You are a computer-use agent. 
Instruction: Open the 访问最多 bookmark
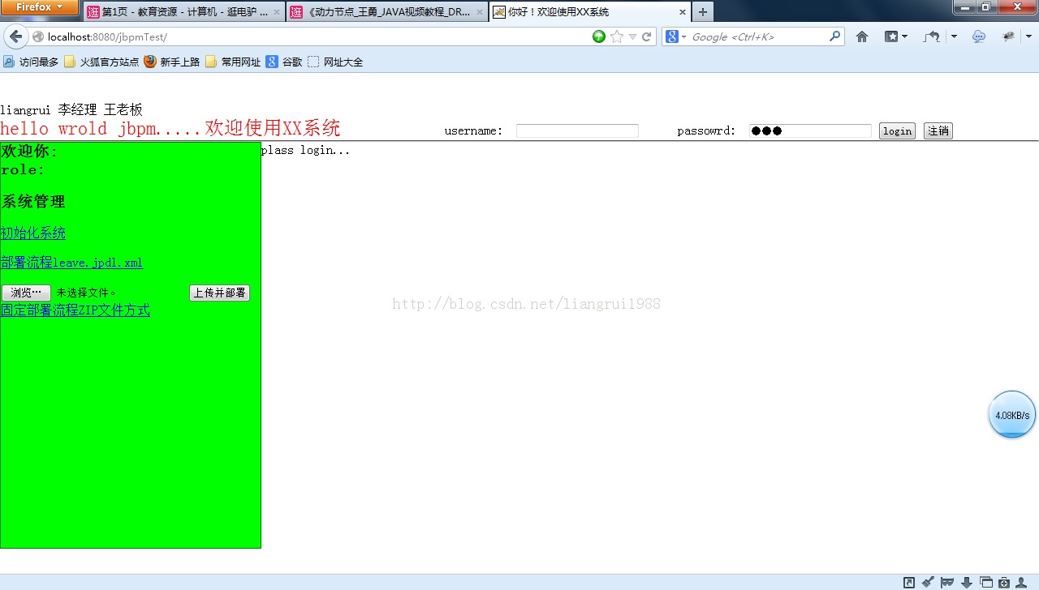pyautogui.click(x=31, y=62)
